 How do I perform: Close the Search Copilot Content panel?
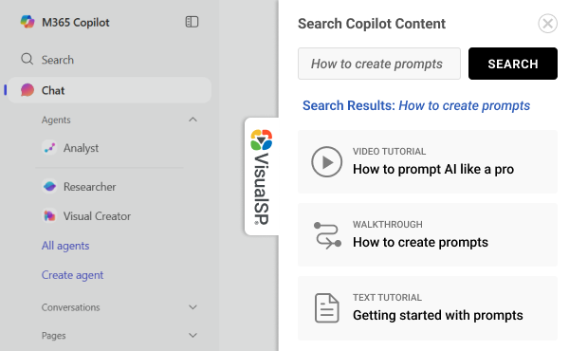(x=547, y=24)
